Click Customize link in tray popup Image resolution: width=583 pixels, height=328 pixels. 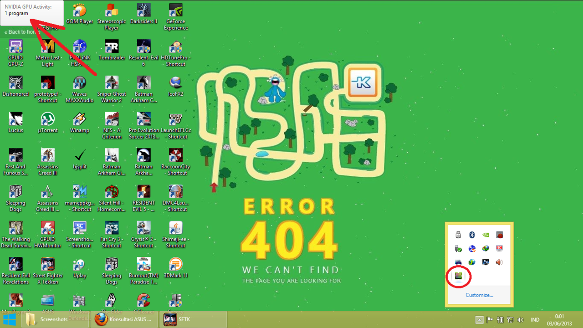point(479,295)
